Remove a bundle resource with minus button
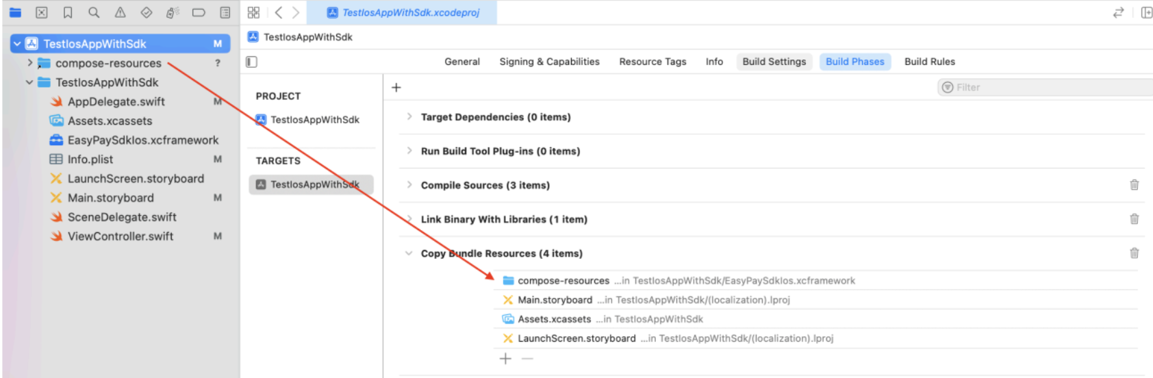1153x378 pixels. 527,359
